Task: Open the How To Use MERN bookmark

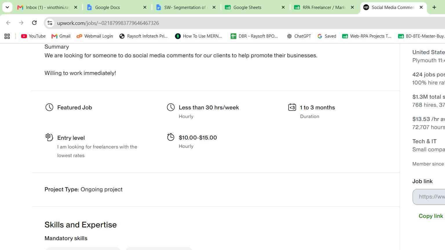Action: click(x=198, y=36)
